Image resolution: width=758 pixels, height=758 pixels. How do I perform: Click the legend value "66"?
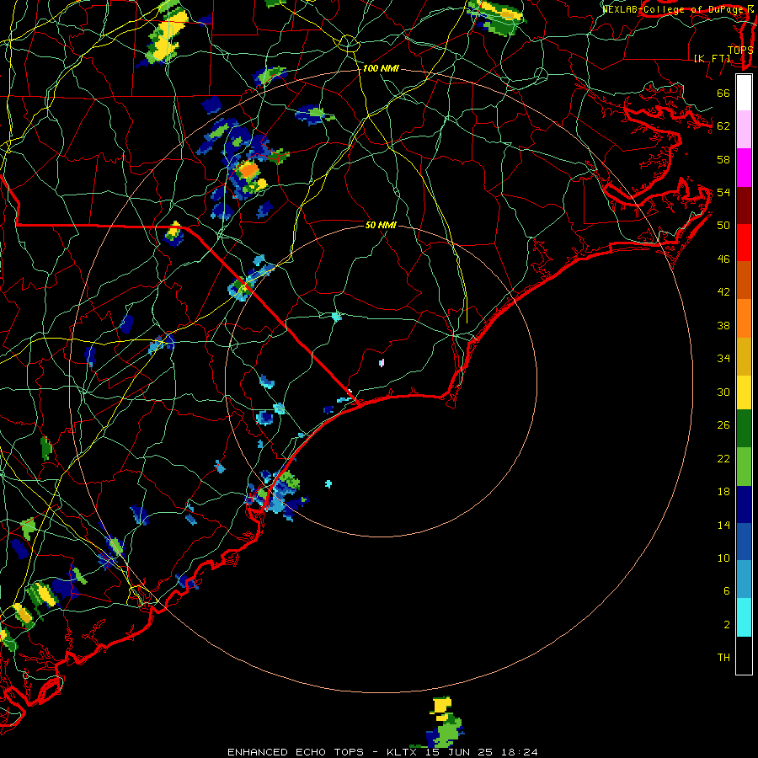click(723, 93)
